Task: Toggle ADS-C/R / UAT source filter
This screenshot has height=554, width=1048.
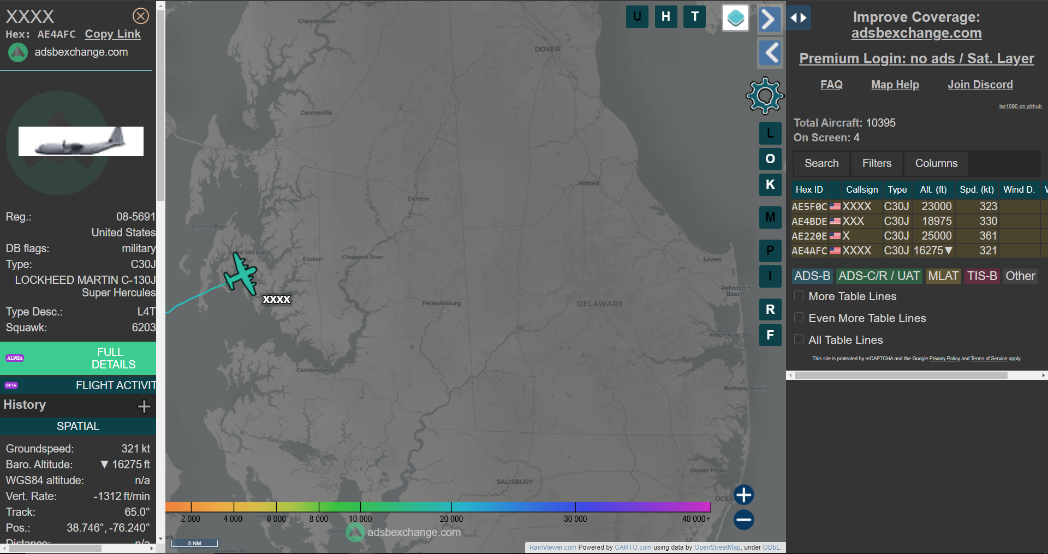Action: pyautogui.click(x=879, y=276)
